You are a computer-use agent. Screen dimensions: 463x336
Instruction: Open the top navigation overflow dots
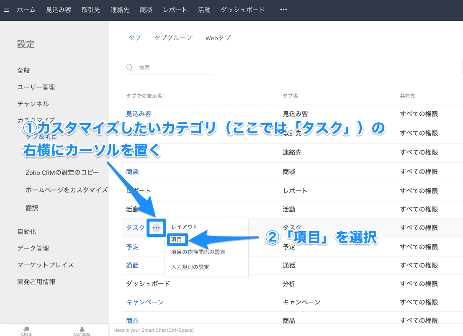(283, 10)
